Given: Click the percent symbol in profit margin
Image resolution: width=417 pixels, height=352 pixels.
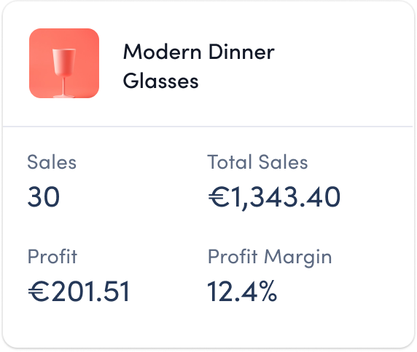Looking at the screenshot, I should (x=269, y=292).
